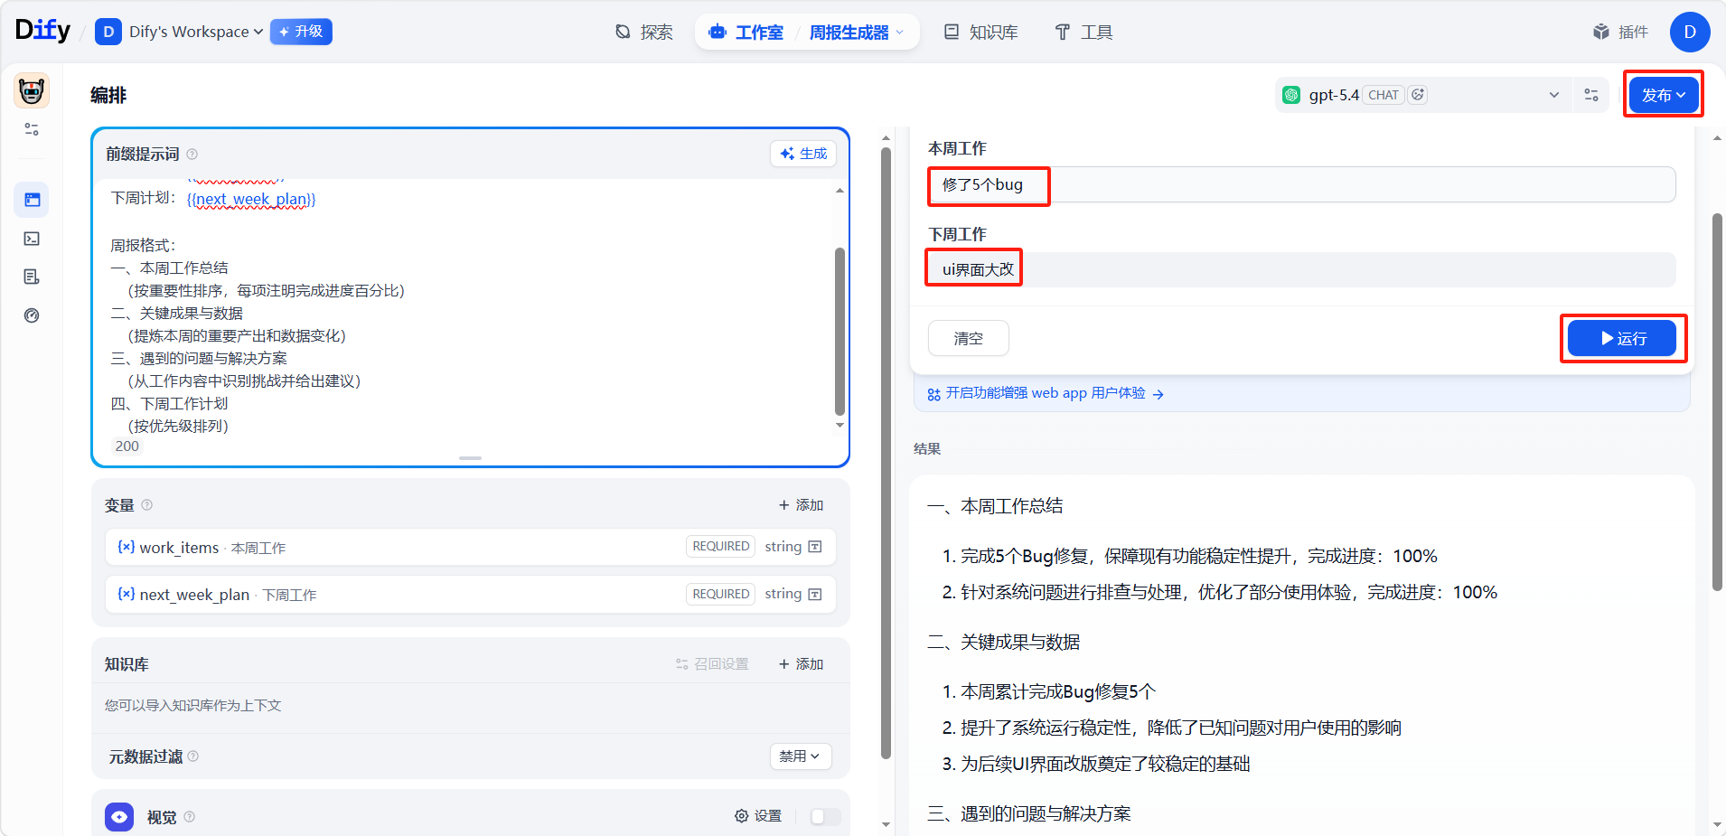This screenshot has height=836, width=1726.
Task: Toggle the 视觉 vision switch
Action: coord(824,816)
